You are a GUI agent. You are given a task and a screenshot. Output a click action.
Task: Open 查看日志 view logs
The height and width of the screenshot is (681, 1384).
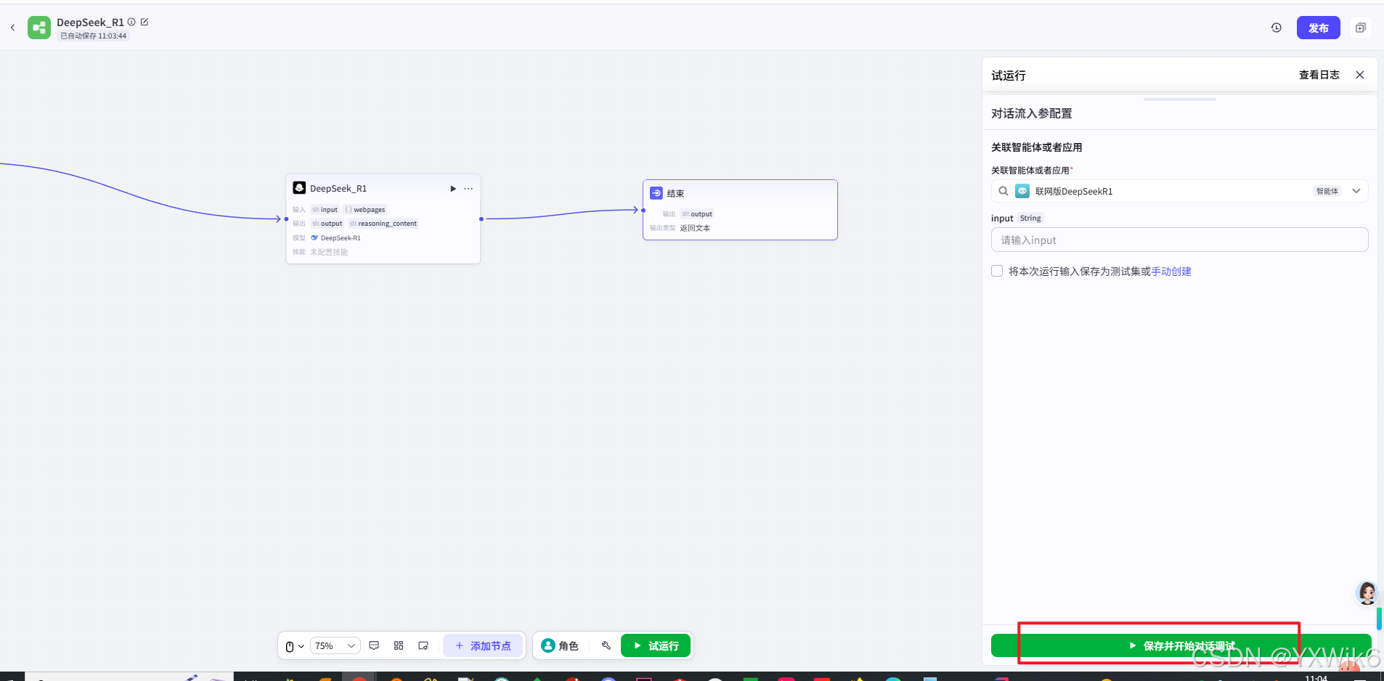1319,75
